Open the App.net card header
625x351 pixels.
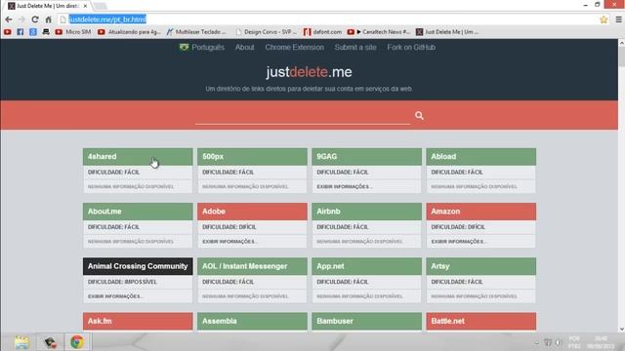(367, 266)
